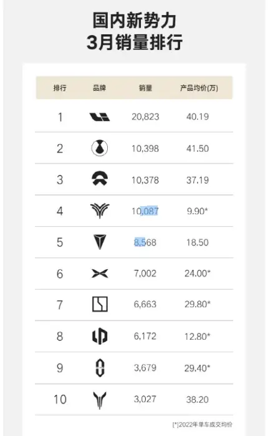Image resolution: width=268 pixels, height=436 pixels.
Task: Click the Li Auto logo in rank 1
Action: point(100,117)
